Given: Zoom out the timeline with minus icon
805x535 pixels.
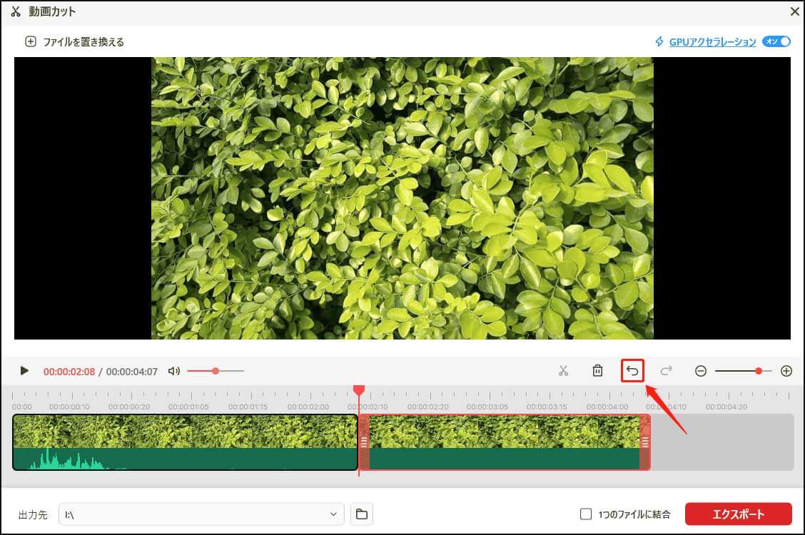Looking at the screenshot, I should pos(701,371).
